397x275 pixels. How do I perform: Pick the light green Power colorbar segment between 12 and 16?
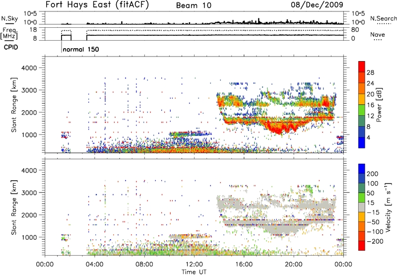pyautogui.click(x=362, y=110)
